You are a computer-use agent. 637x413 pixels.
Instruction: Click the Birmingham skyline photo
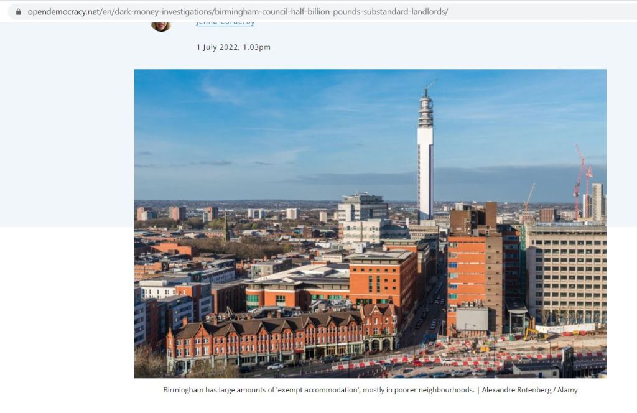click(370, 223)
